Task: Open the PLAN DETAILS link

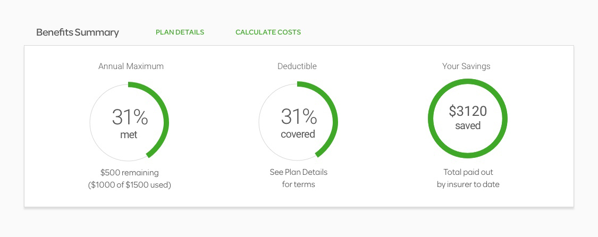Action: (180, 32)
